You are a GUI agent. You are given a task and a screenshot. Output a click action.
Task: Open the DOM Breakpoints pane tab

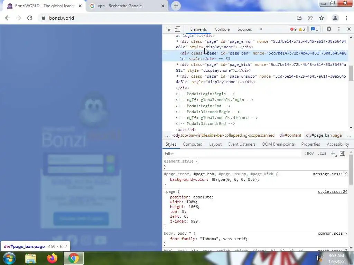[x=278, y=144]
